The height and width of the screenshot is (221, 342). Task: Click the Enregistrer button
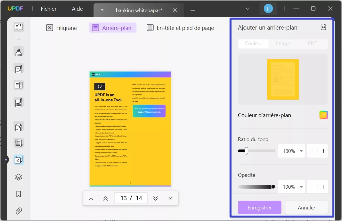pyautogui.click(x=260, y=208)
